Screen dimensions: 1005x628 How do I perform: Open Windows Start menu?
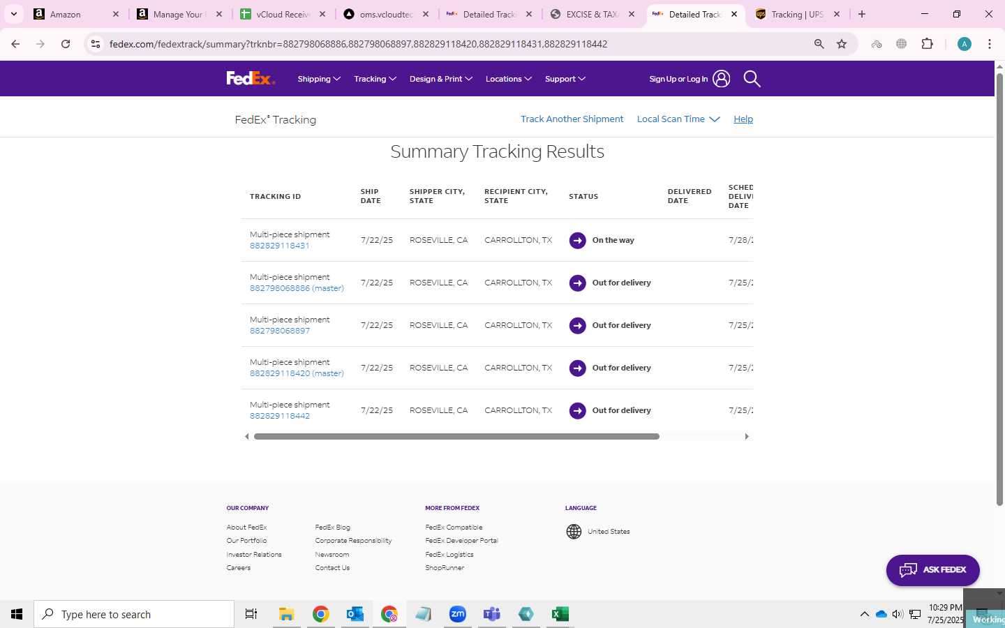[x=17, y=614]
